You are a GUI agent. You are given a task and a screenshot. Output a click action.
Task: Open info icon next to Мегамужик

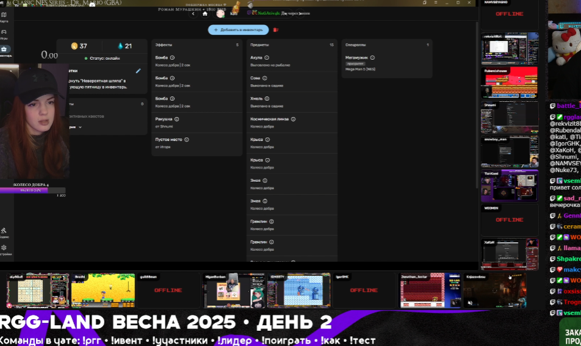click(372, 58)
